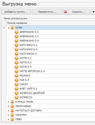Click the dish icon beside АМЕРИКАНО 0.3
The height and width of the screenshot is (125, 95).
(x=16, y=36)
